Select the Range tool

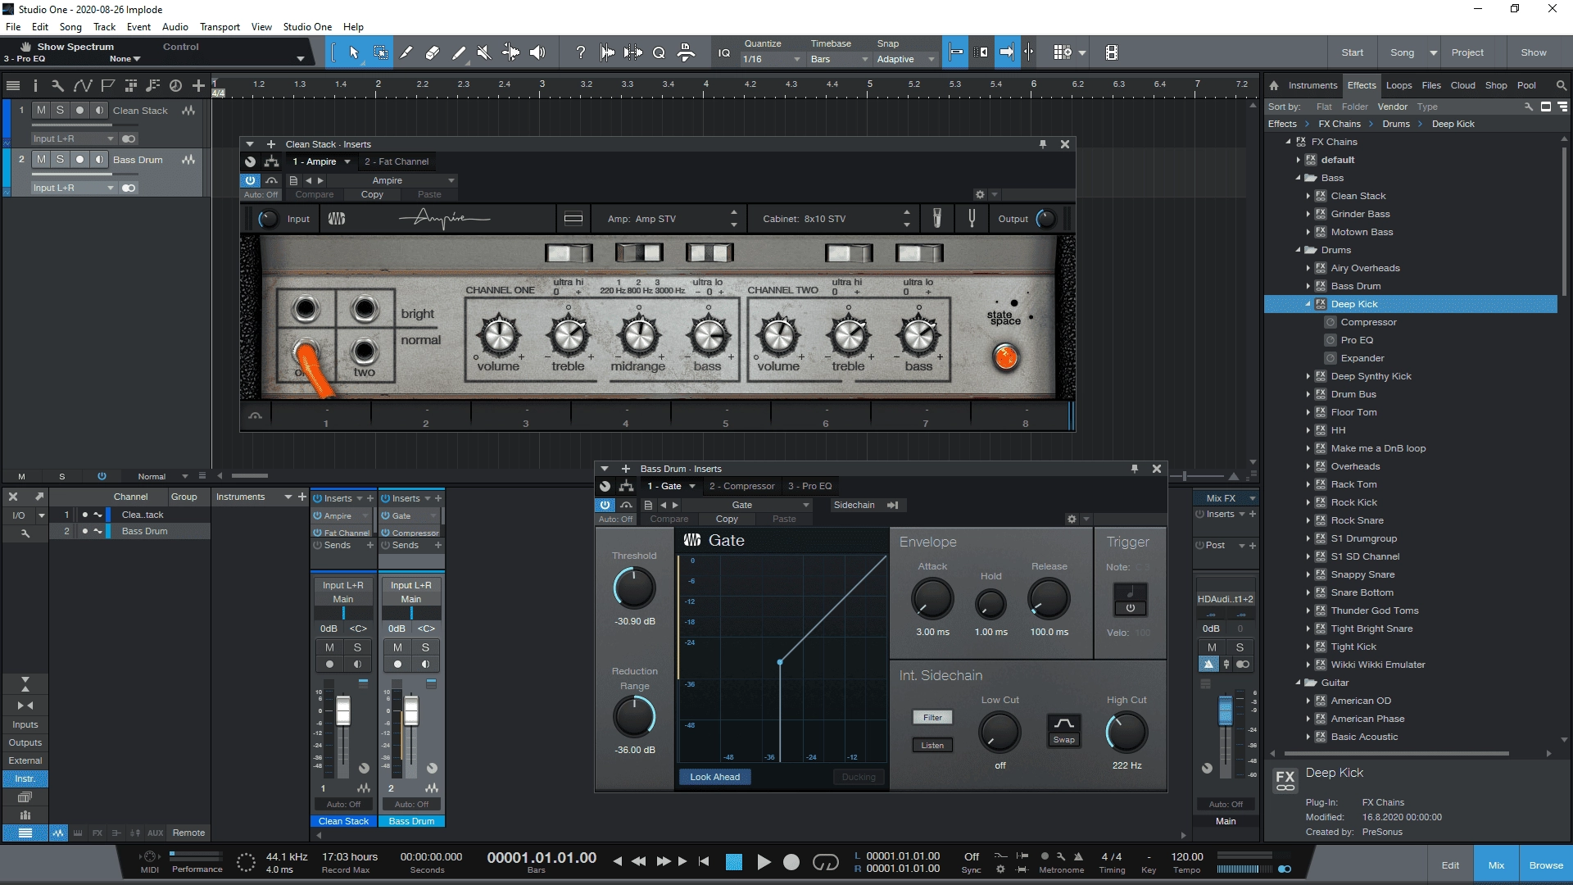coord(381,52)
